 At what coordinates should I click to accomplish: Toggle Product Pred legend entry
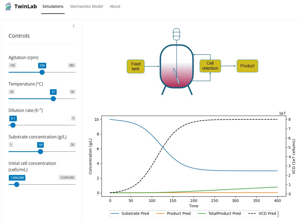click(173, 213)
